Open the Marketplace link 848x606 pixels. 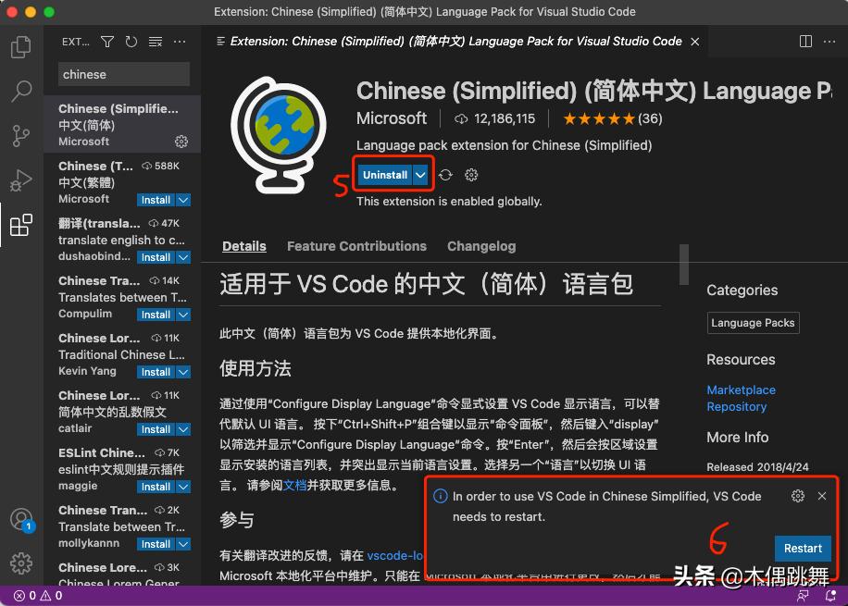[741, 390]
